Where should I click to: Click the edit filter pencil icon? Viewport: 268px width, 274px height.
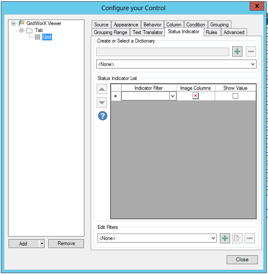pyautogui.click(x=237, y=238)
